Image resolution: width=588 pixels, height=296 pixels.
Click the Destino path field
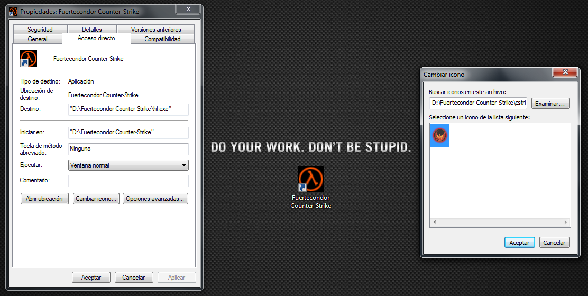[x=128, y=109]
